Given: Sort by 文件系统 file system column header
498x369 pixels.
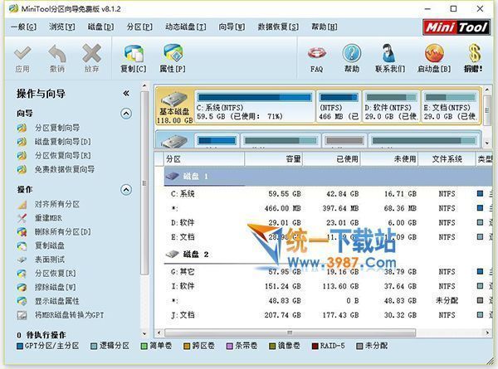Looking at the screenshot, I should (447, 159).
